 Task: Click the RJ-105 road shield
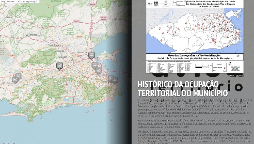[x=79, y=37]
